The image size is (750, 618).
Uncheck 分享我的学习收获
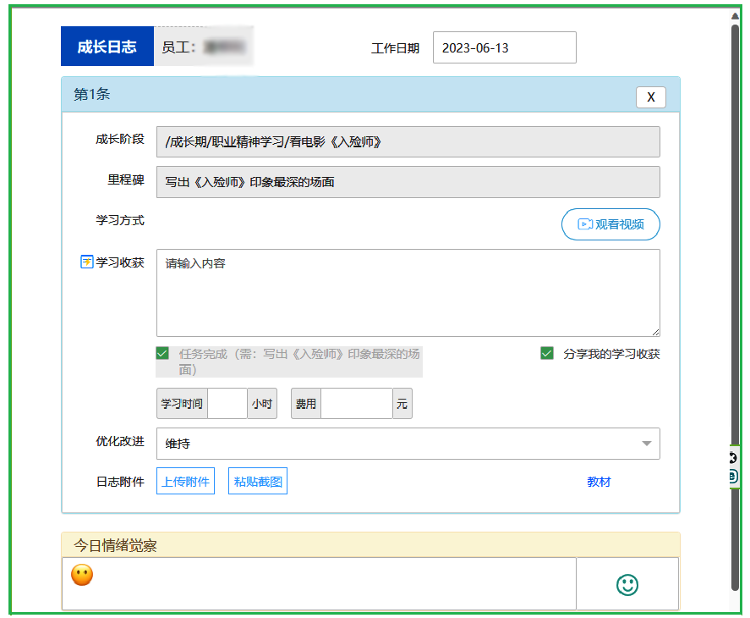[x=547, y=352]
